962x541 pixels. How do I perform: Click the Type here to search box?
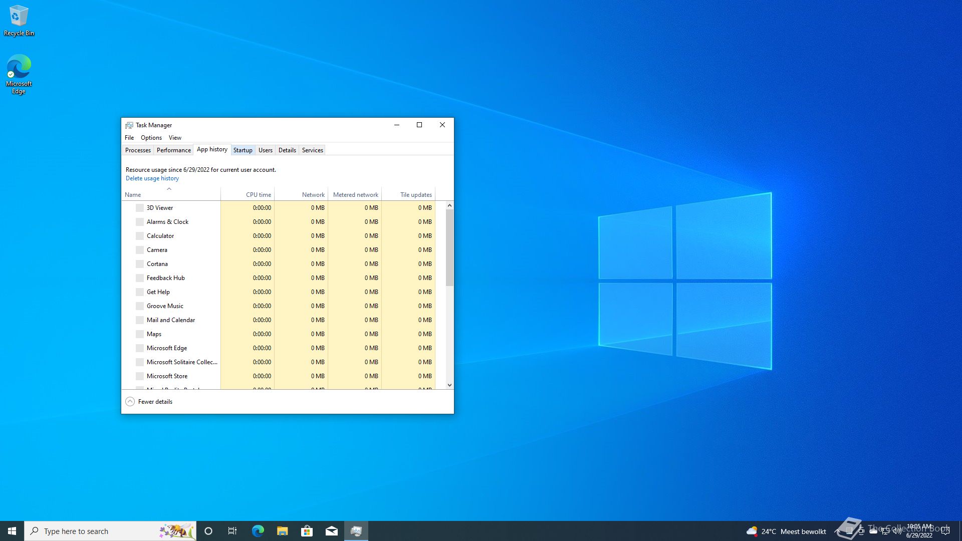point(110,531)
